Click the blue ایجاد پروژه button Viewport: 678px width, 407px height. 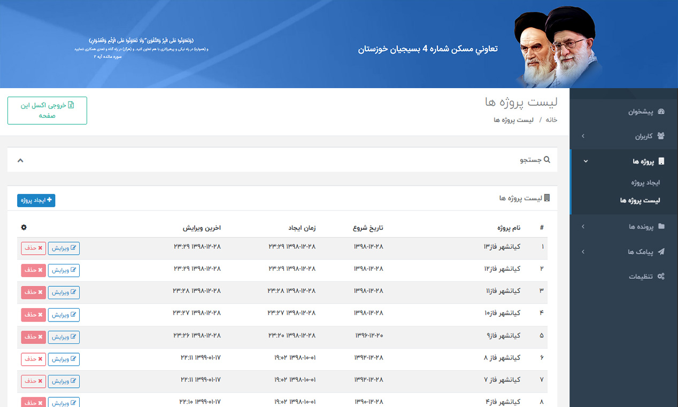click(36, 200)
